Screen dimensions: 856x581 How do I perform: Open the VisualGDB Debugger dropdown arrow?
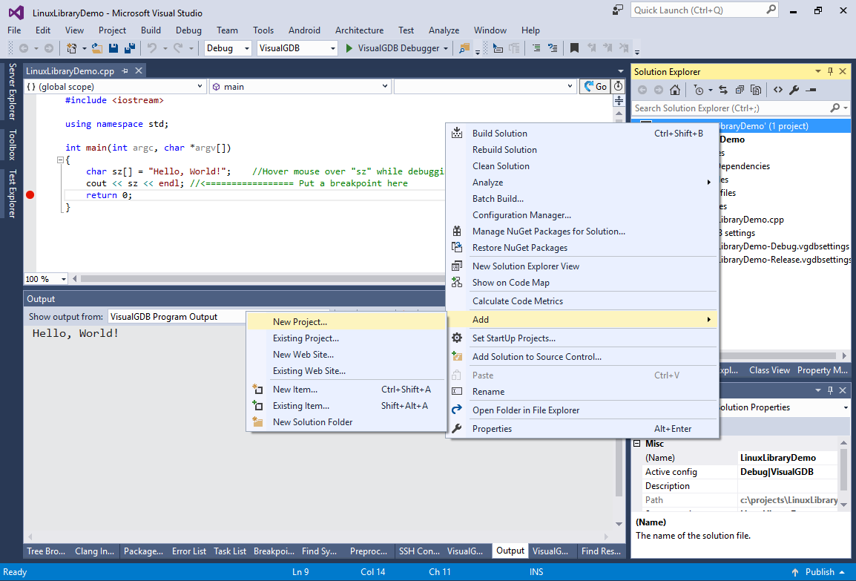pyautogui.click(x=446, y=48)
